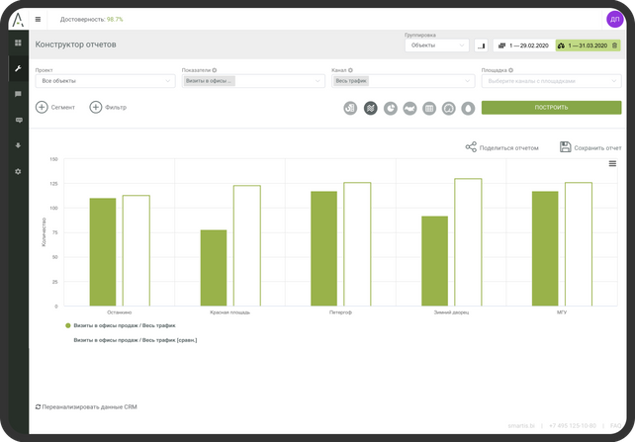The width and height of the screenshot is (635, 442).
Task: Open the wrench report constructor in sidebar
Action: (x=18, y=68)
